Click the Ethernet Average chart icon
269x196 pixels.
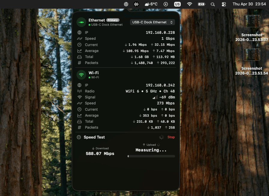tap(80, 51)
